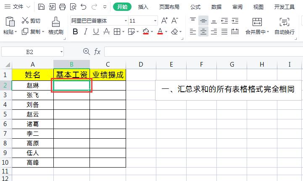This screenshot has width=303, height=181.
Task: Click the Cut scissors icon
Action: 25,21
